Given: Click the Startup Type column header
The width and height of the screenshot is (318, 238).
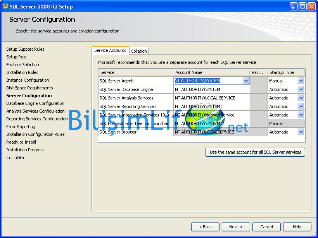Looking at the screenshot, I should pos(286,72).
